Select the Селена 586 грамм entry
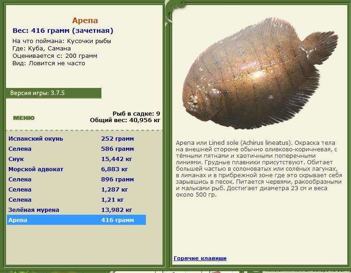Viewport: 351px width, 273px height. point(76,149)
